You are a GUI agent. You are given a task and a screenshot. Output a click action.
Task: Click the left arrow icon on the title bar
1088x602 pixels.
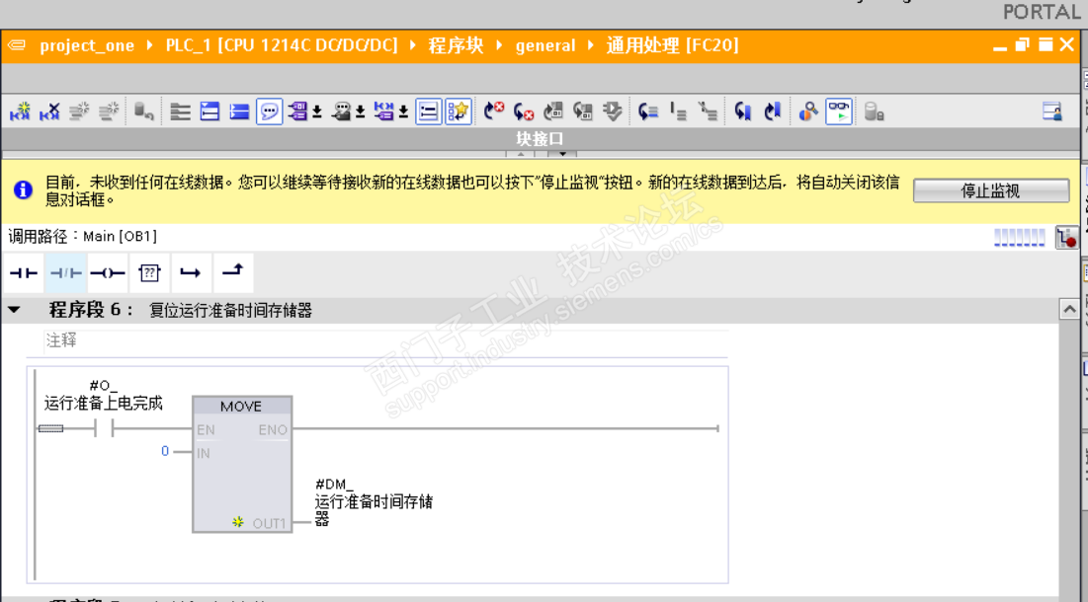click(17, 45)
